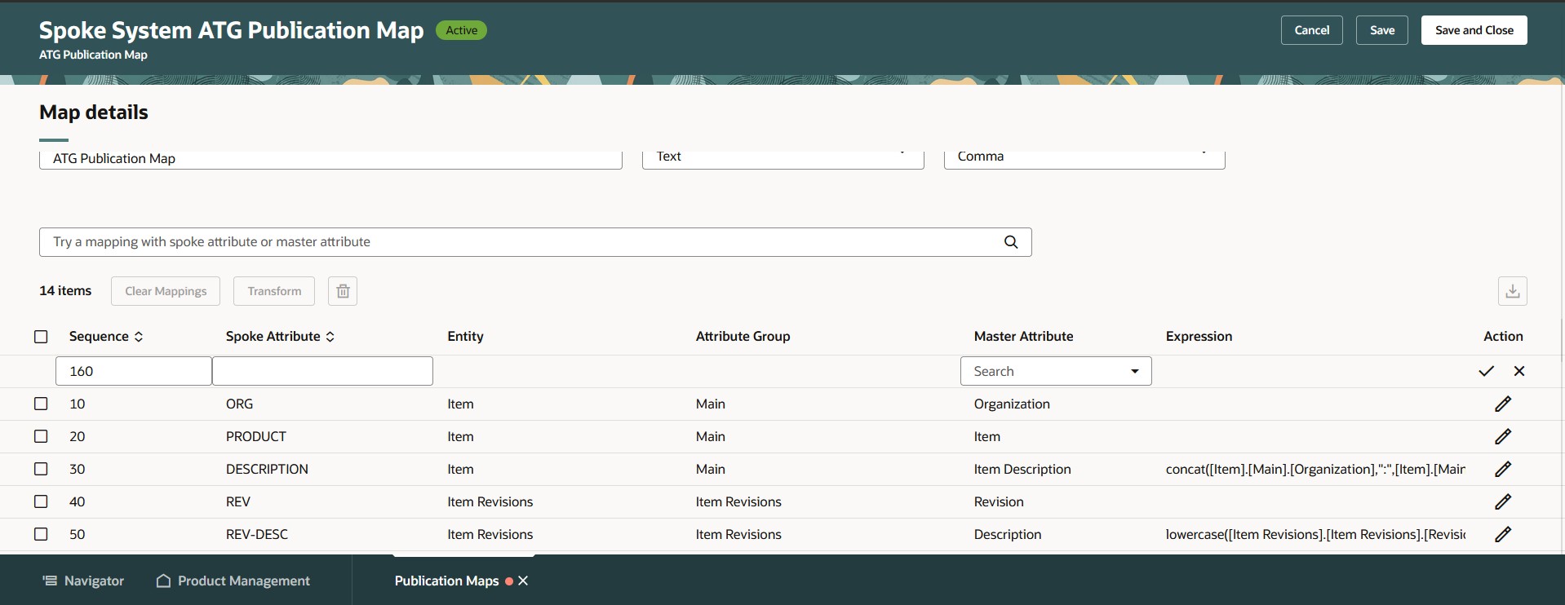1565x605 pixels.
Task: Click the Item Description master attribute cell
Action: [1022, 469]
